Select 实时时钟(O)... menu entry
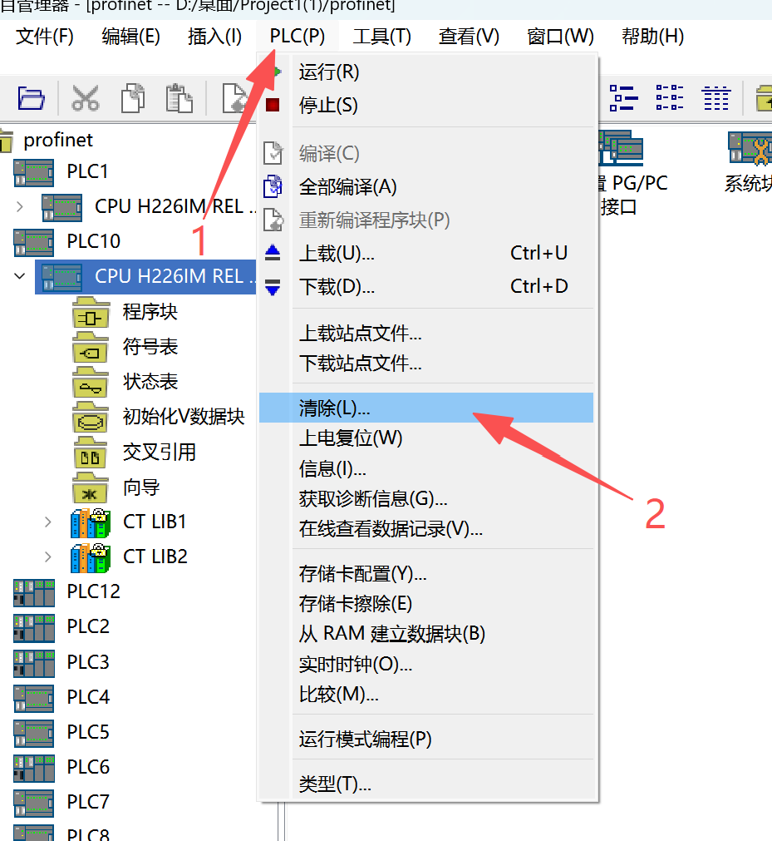This screenshot has width=772, height=841. 426,665
